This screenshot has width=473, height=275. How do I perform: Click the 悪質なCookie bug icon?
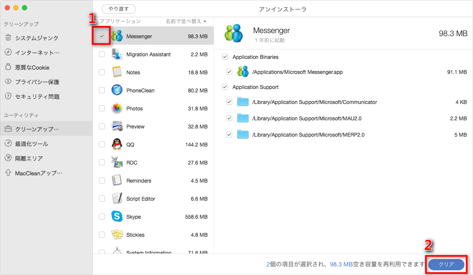8,67
